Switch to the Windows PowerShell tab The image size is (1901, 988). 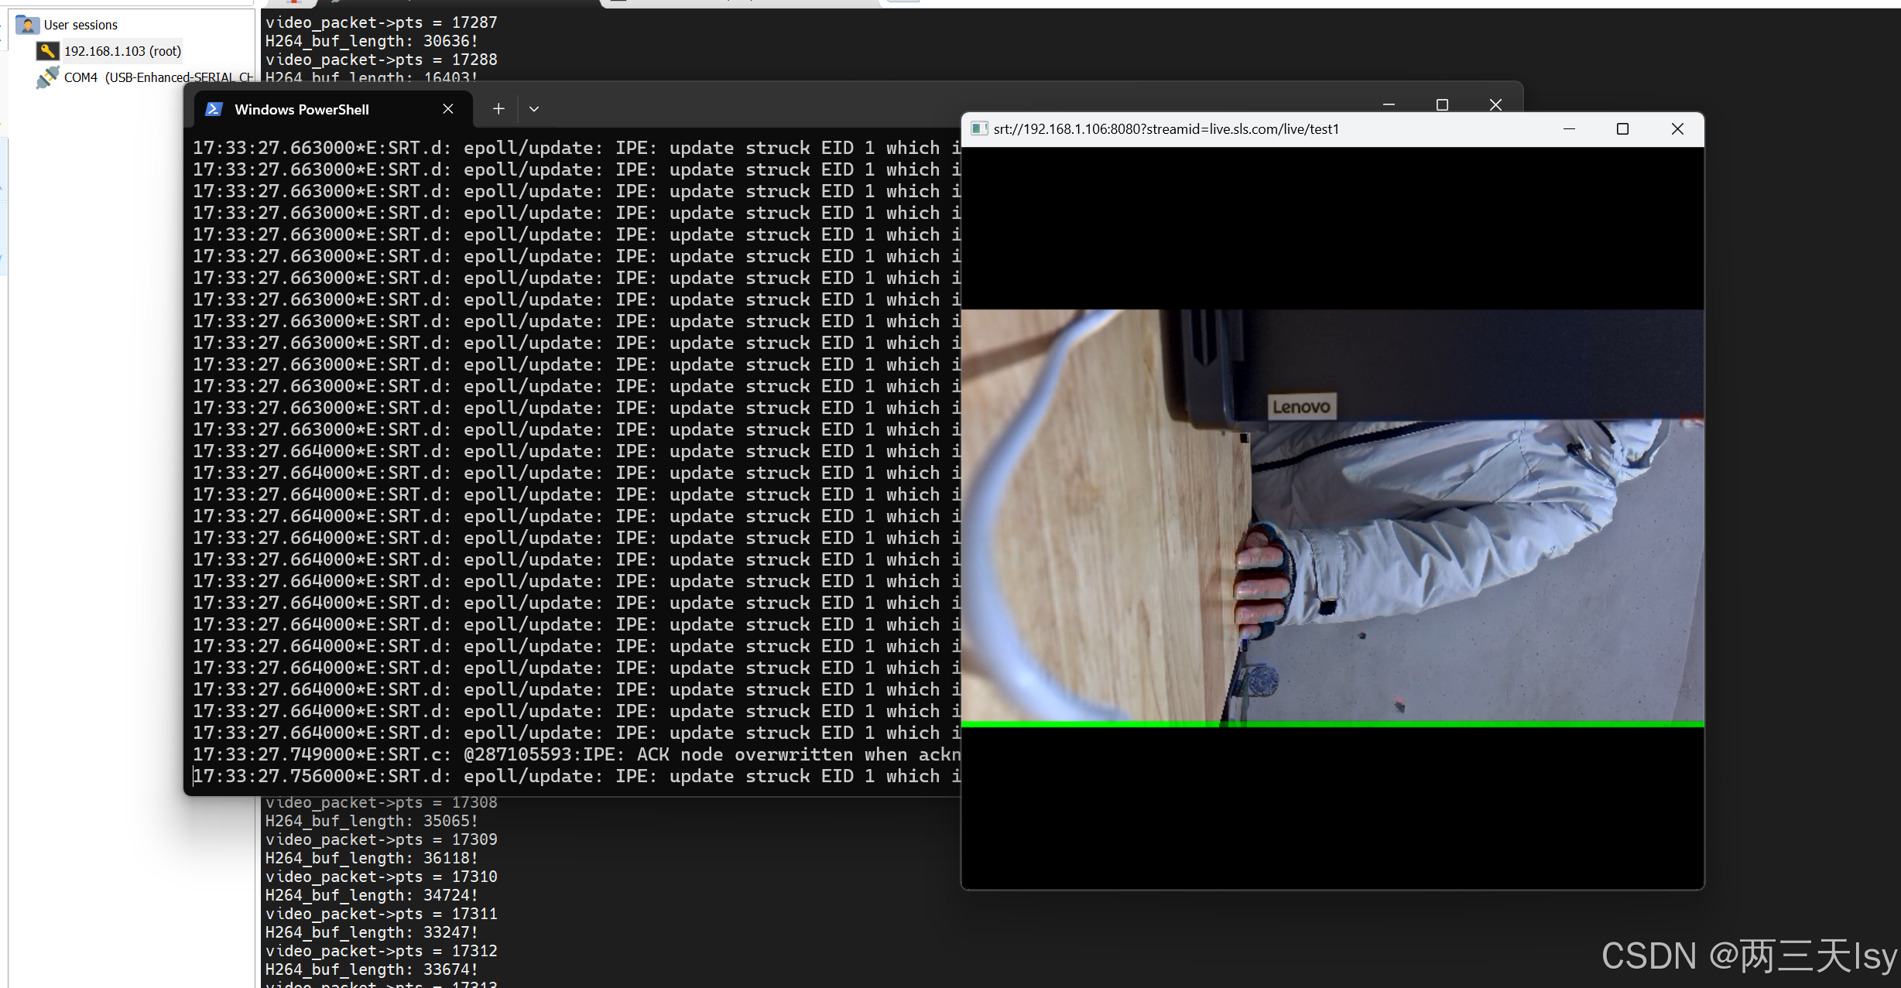point(302,109)
